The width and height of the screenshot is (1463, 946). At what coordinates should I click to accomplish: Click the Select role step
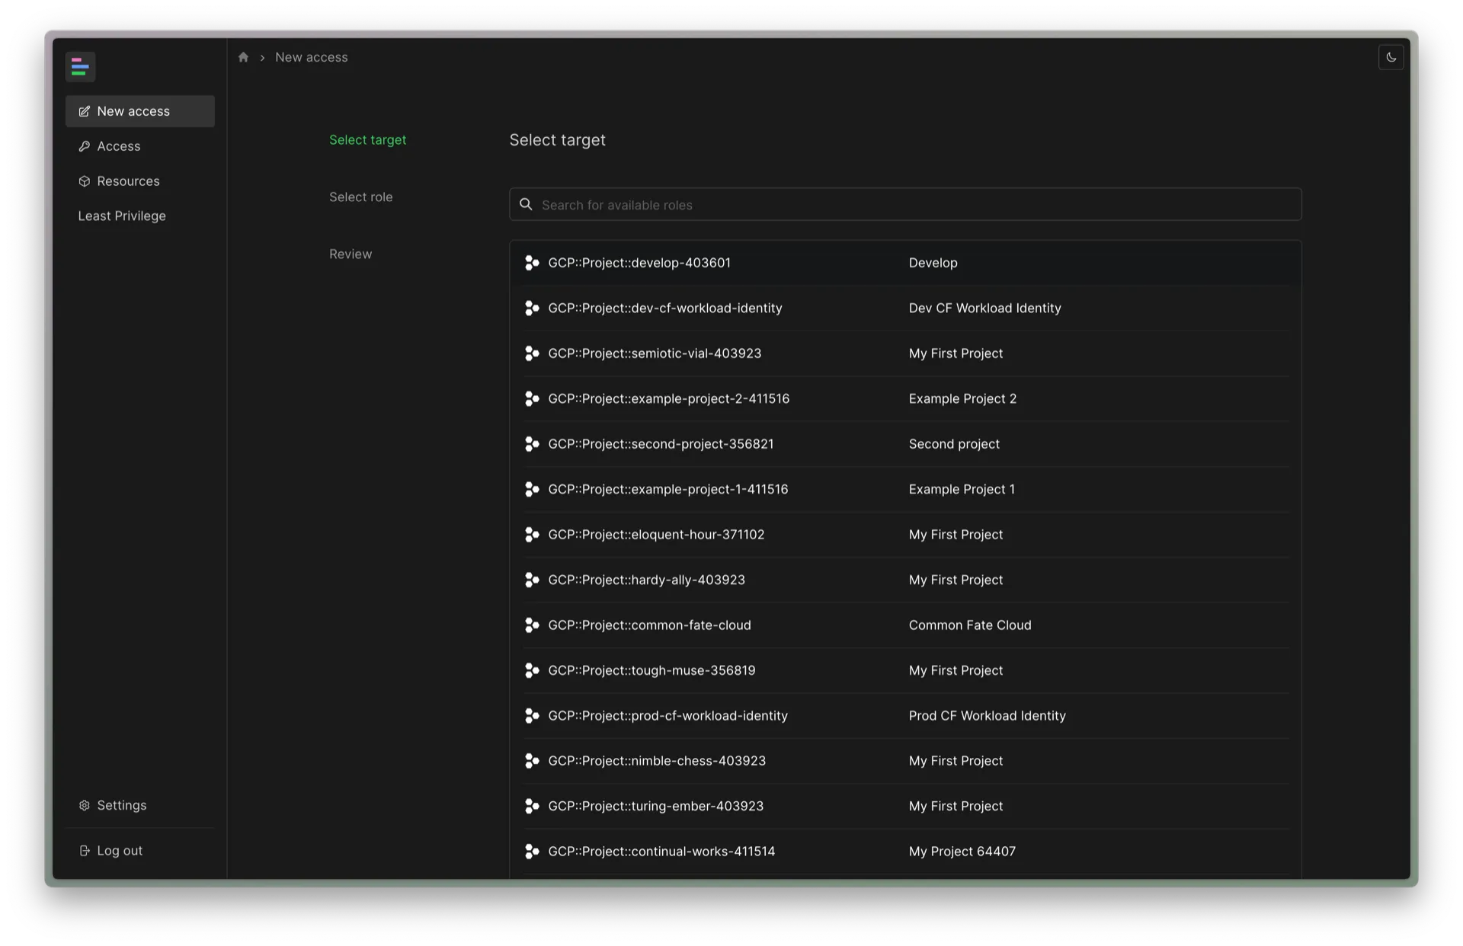(x=360, y=196)
